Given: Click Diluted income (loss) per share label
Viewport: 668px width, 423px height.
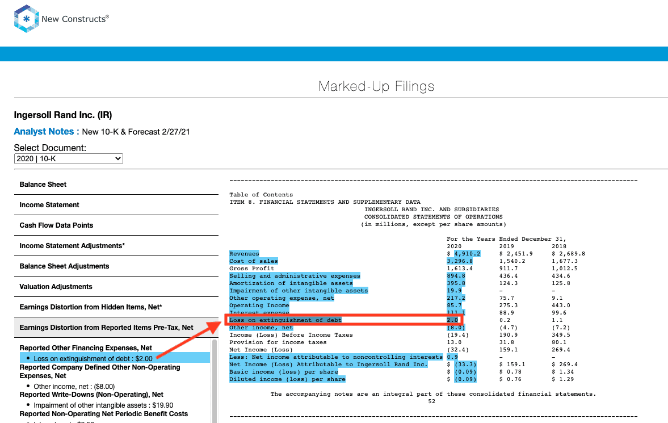Looking at the screenshot, I should [288, 379].
